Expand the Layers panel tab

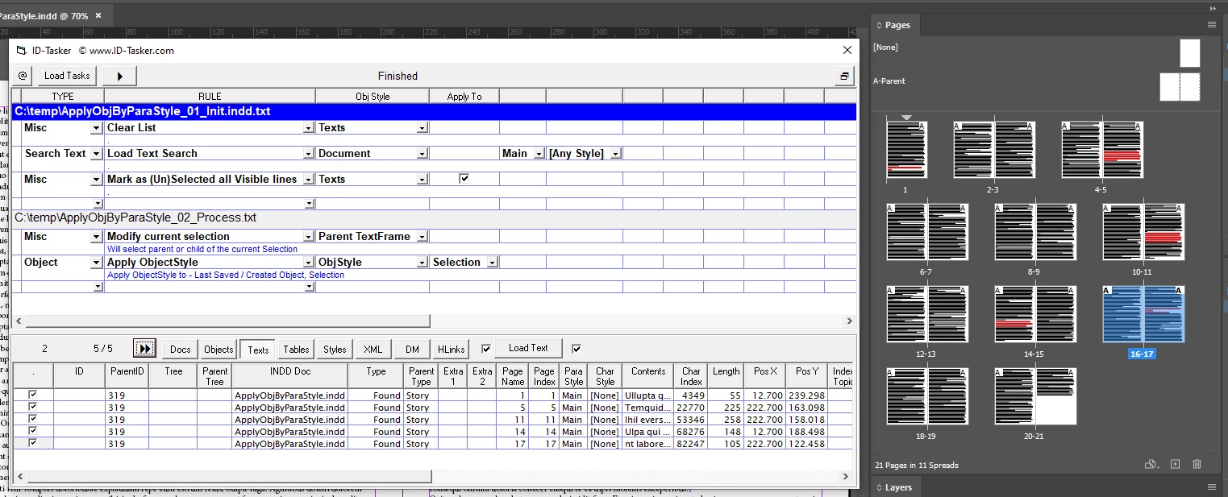coord(897,487)
